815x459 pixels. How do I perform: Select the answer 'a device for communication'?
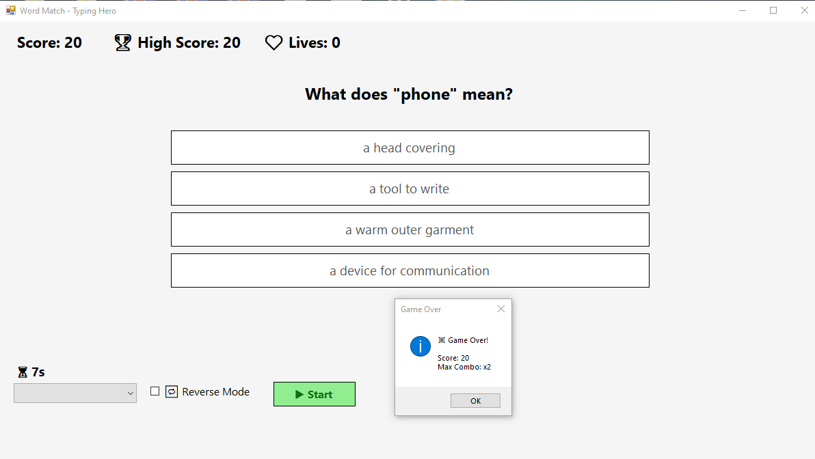click(410, 270)
